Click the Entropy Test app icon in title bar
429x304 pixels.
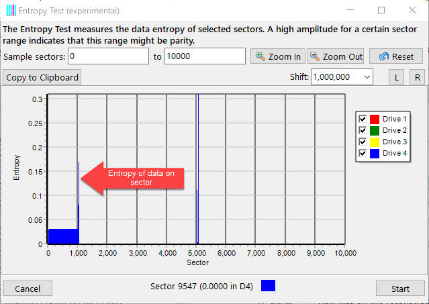pyautogui.click(x=9, y=11)
